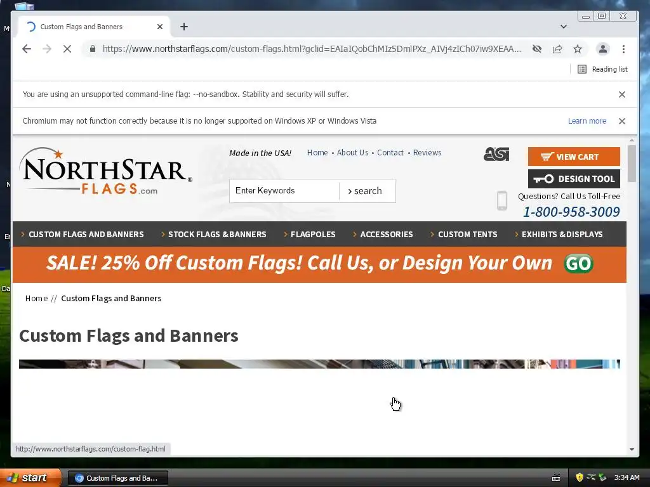This screenshot has height=487, width=650.
Task: Click the page scrollbar up arrow
Action: click(632, 141)
